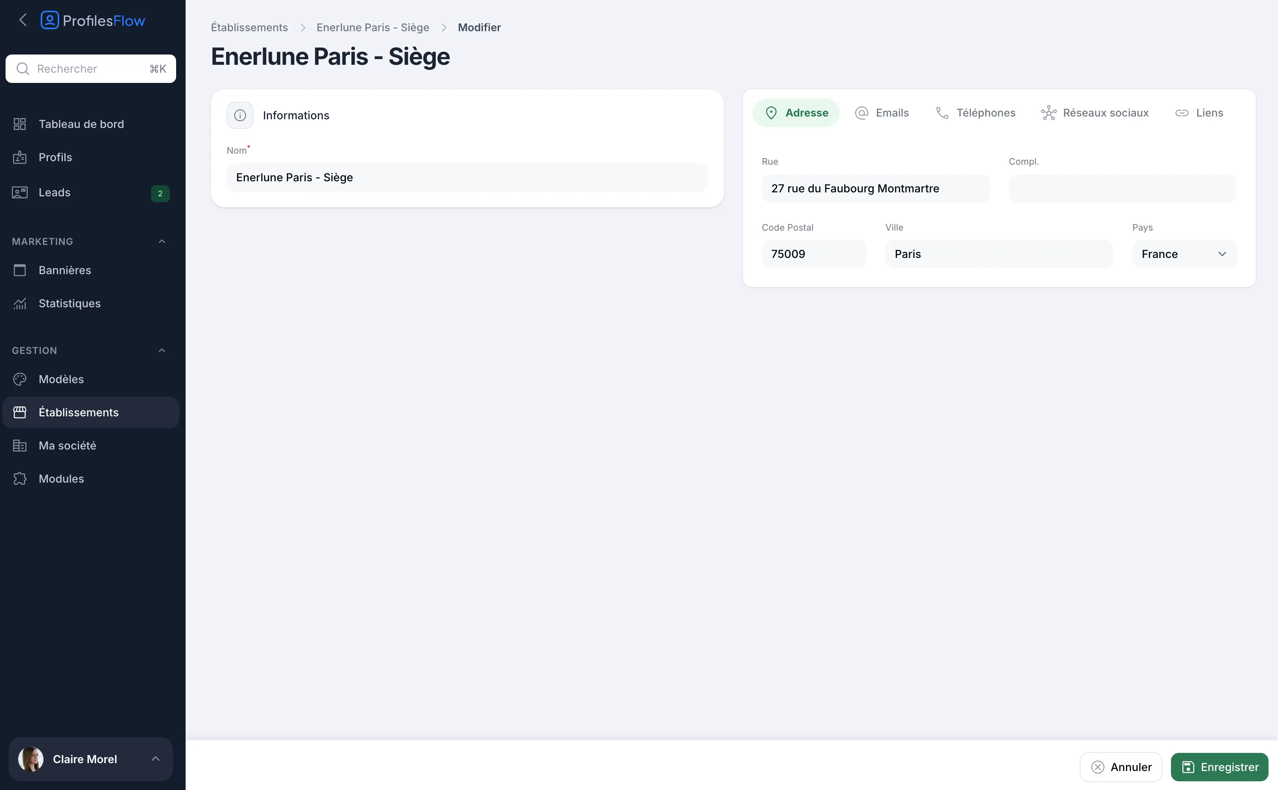Focus the Nom input field
1278x790 pixels.
click(x=468, y=178)
